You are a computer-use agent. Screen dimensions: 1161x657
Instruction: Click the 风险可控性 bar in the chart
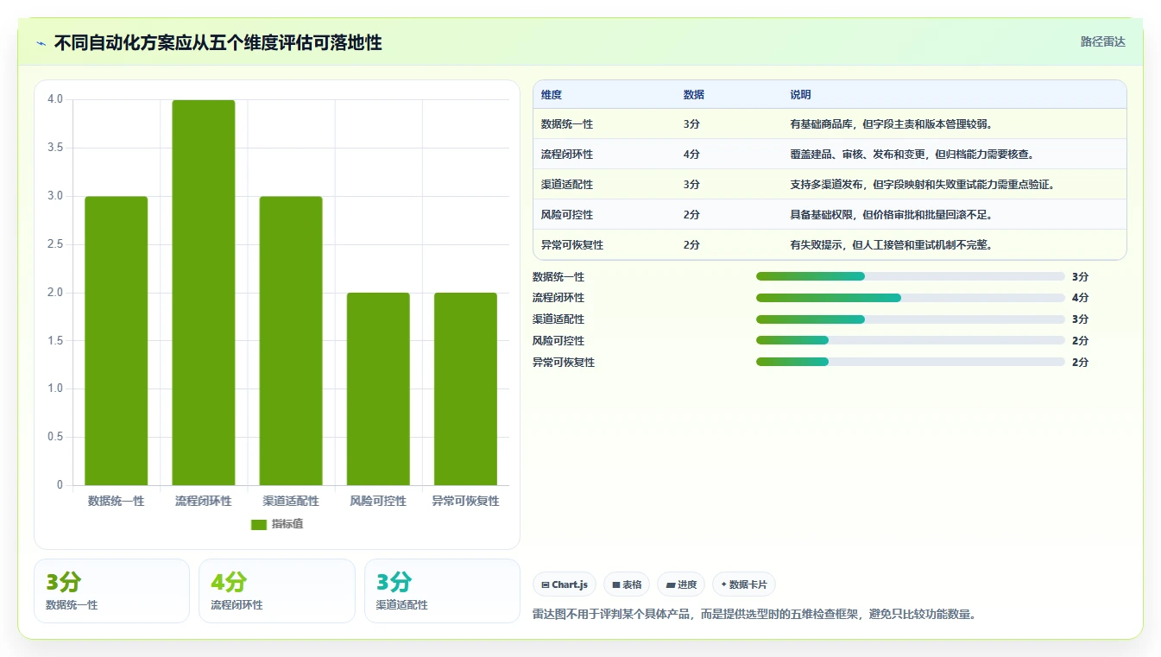click(378, 389)
